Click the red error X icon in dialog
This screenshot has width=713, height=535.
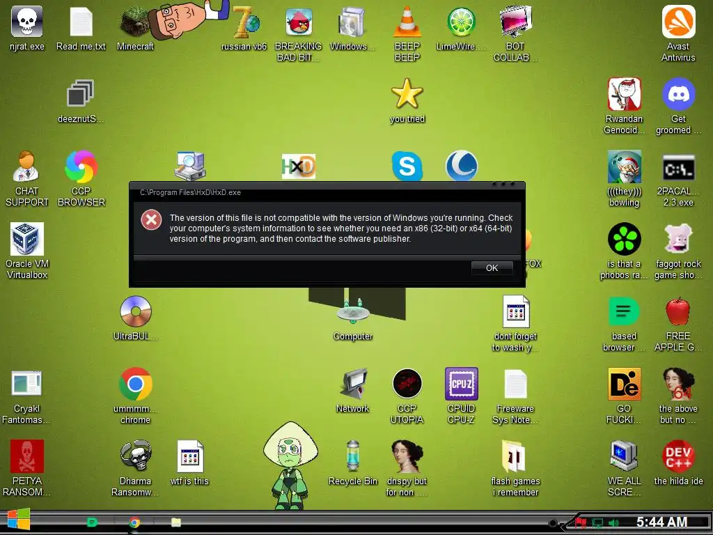[x=151, y=220]
